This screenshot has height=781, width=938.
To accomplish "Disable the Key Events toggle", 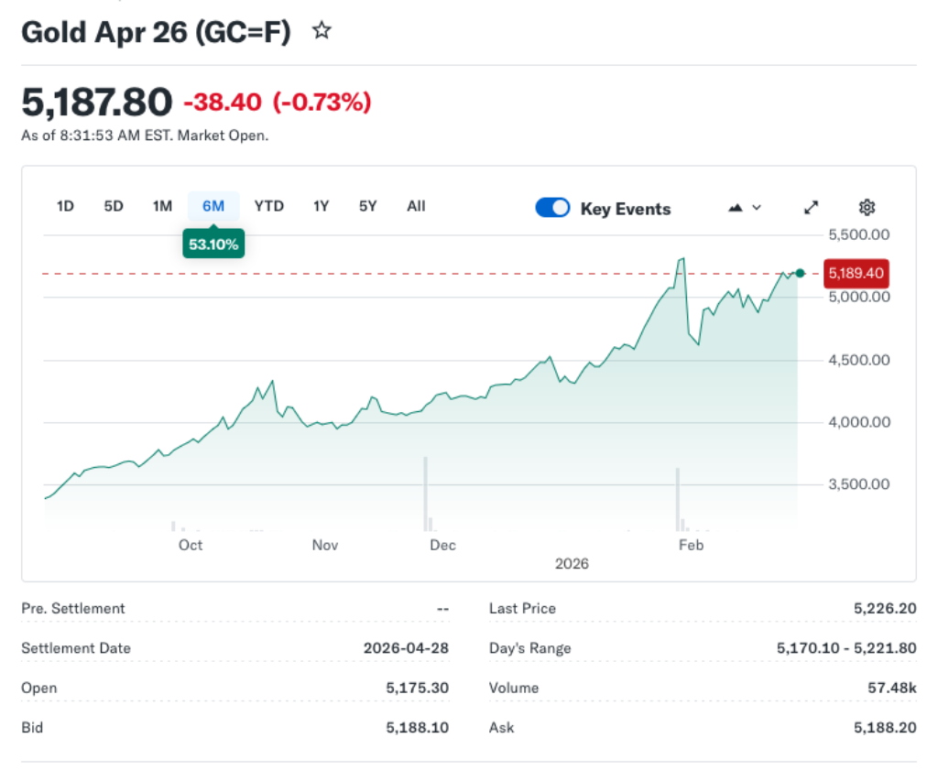I will click(552, 208).
